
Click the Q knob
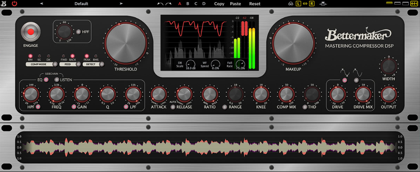pyautogui.click(x=107, y=94)
